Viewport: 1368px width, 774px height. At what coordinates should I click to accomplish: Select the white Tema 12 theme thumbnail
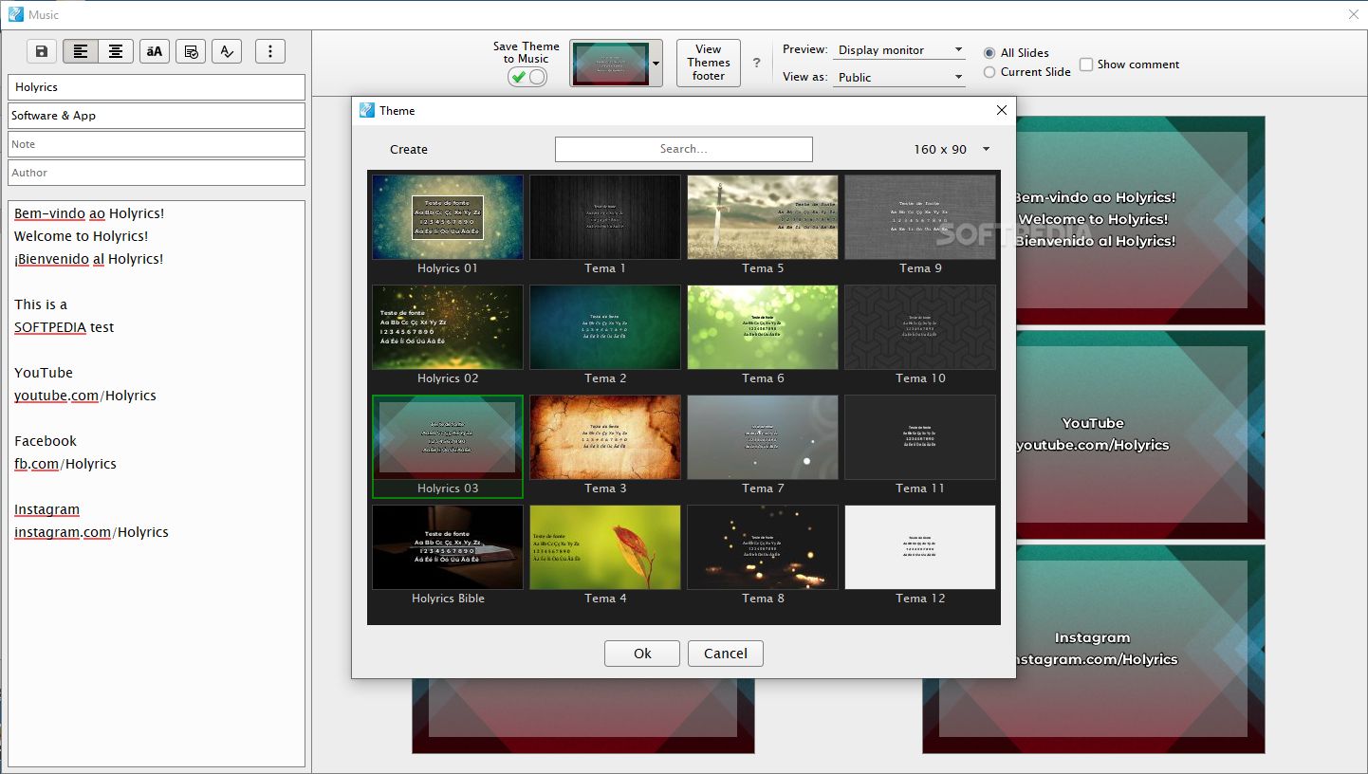click(x=920, y=547)
